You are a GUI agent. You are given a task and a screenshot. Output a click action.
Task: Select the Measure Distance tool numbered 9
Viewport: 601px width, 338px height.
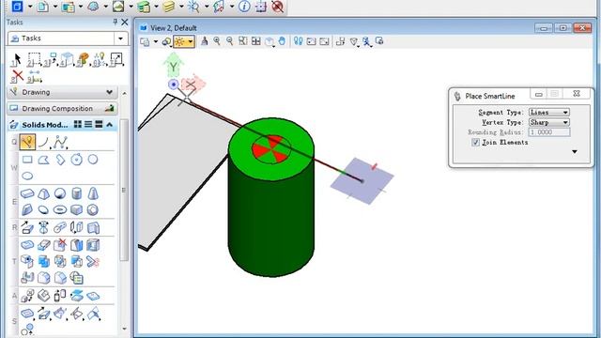(x=35, y=77)
